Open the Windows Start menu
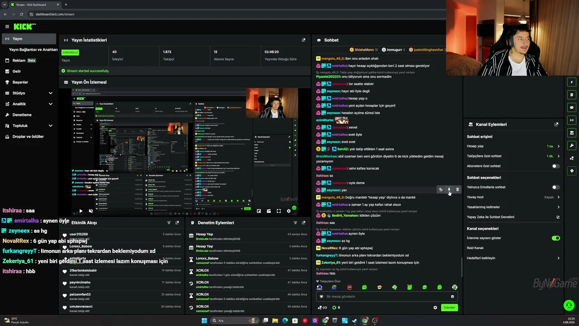This screenshot has height=326, width=579. (204, 321)
